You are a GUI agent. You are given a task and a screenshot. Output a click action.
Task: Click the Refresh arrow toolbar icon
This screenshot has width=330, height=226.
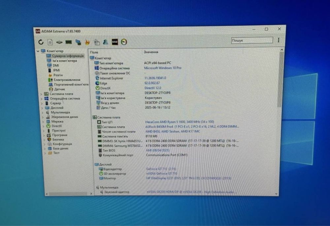point(41,42)
